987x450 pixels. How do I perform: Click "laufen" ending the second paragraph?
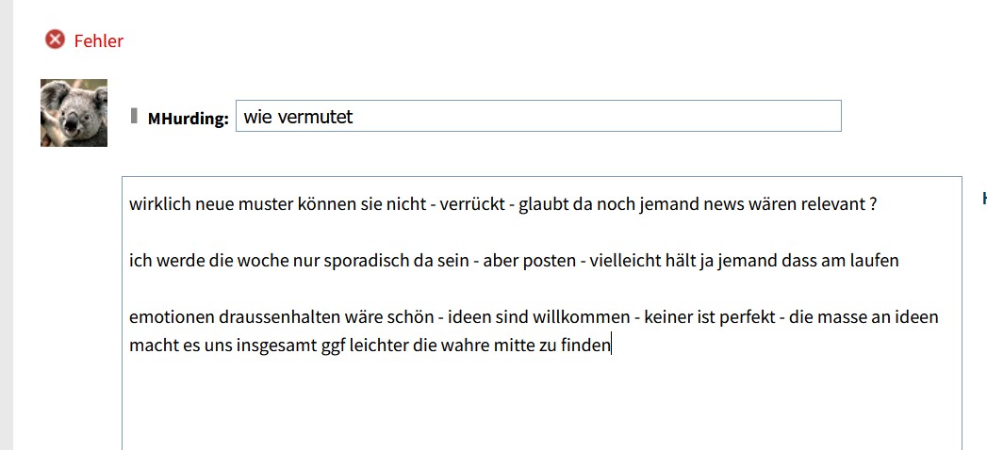coord(874,261)
